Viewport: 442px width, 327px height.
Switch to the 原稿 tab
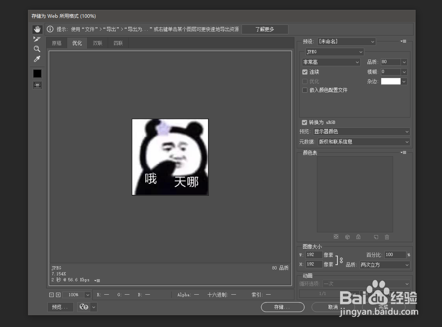tap(57, 43)
